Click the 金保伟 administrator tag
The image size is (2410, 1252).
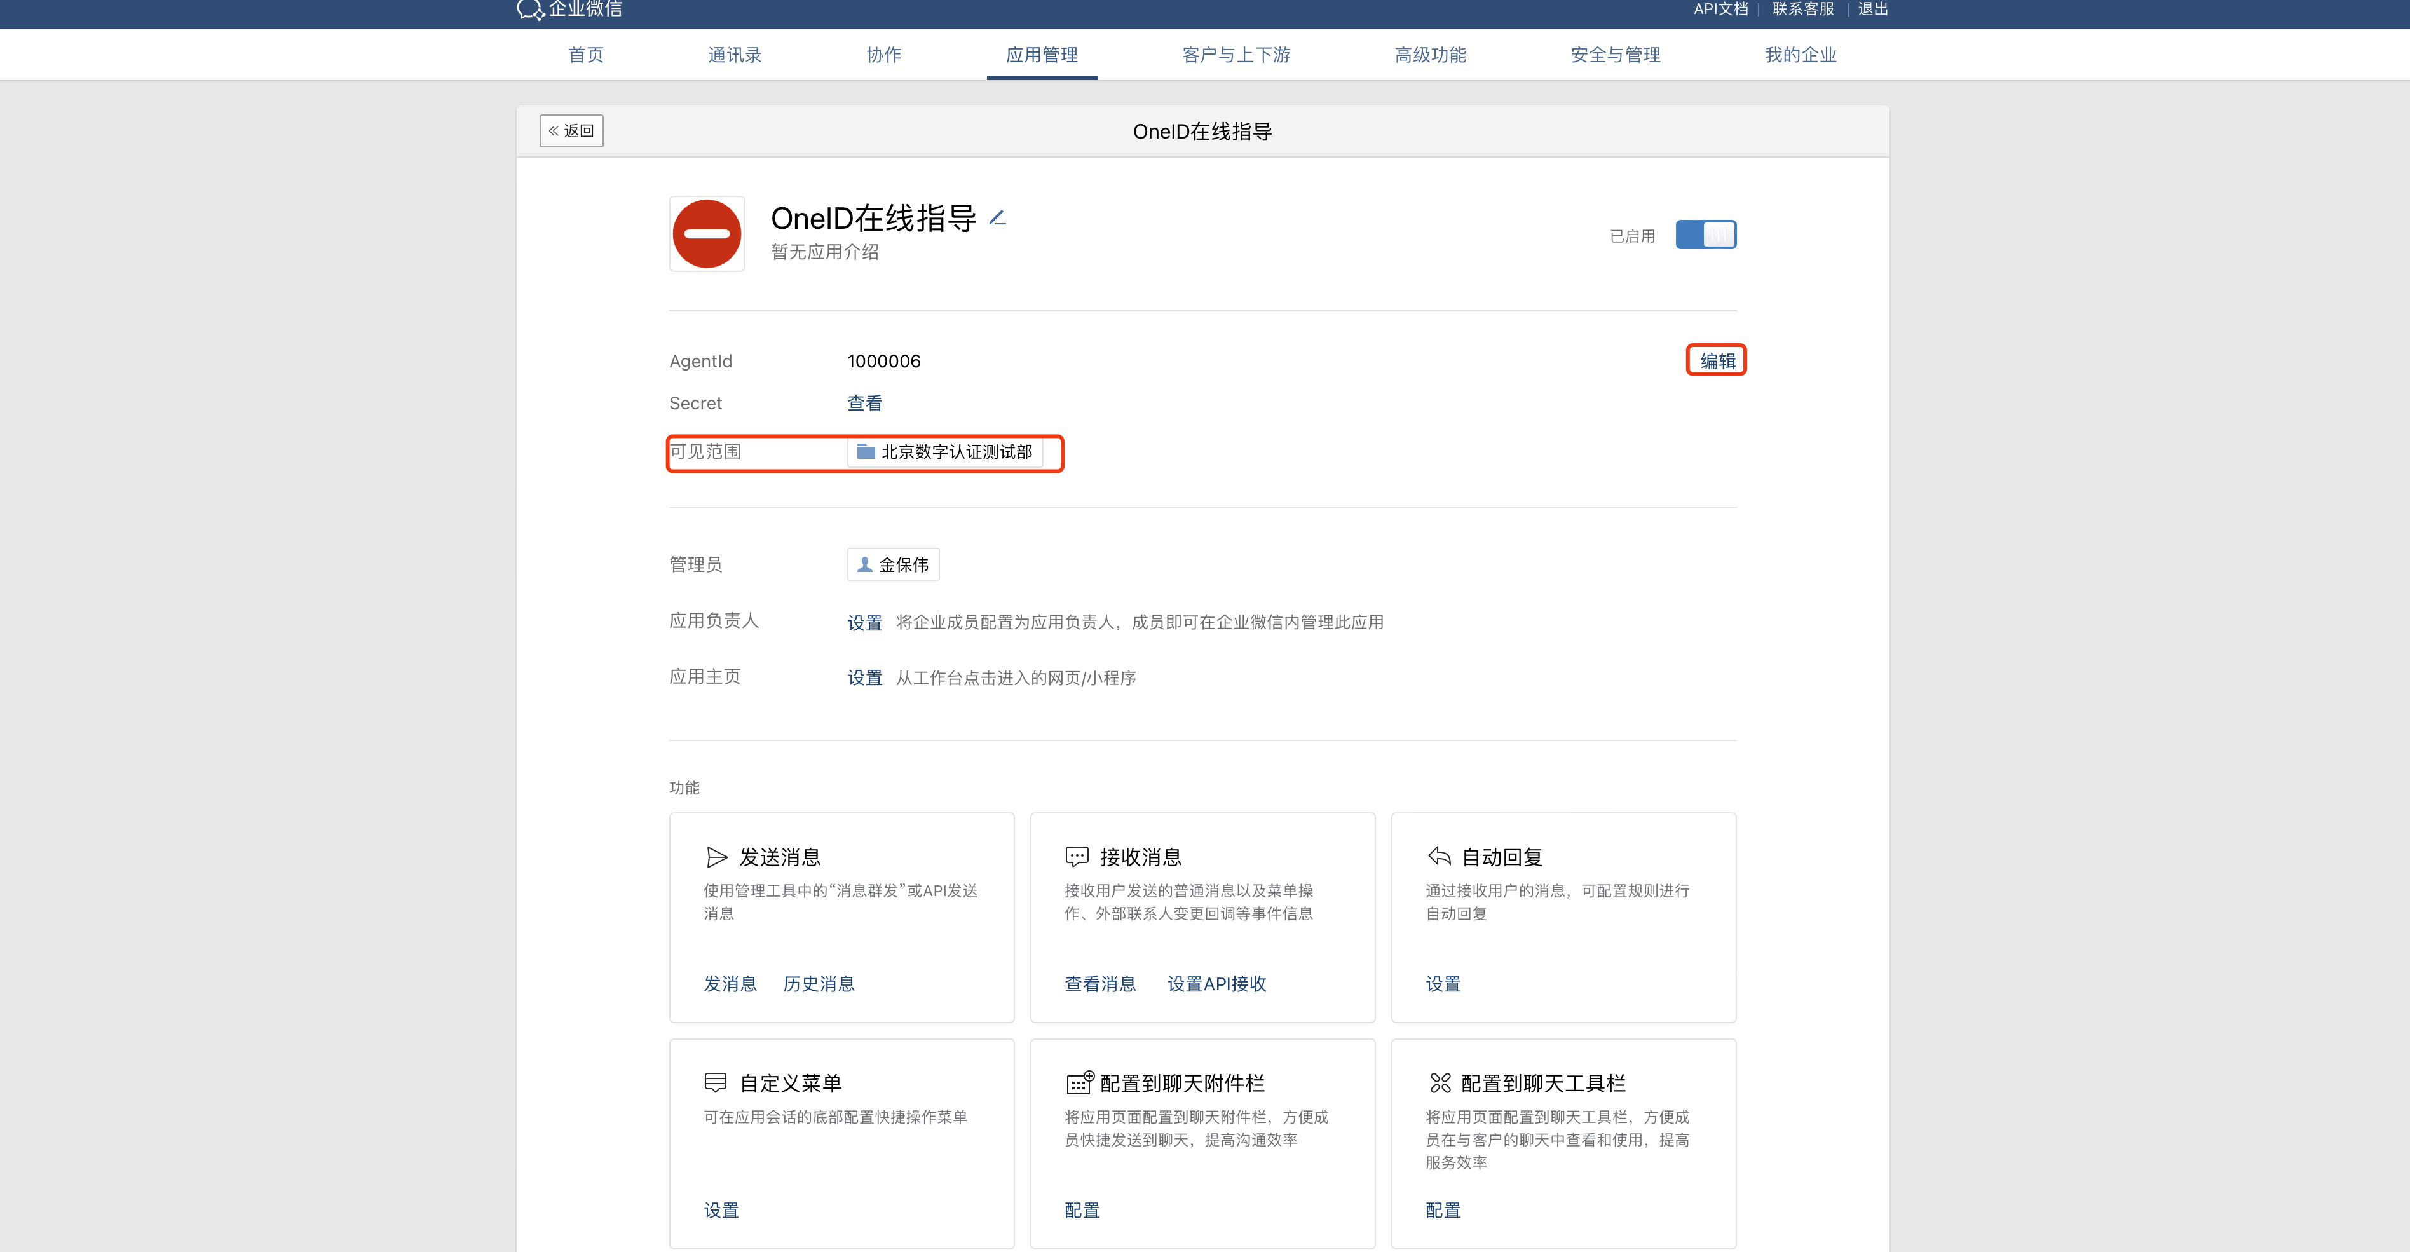point(894,565)
